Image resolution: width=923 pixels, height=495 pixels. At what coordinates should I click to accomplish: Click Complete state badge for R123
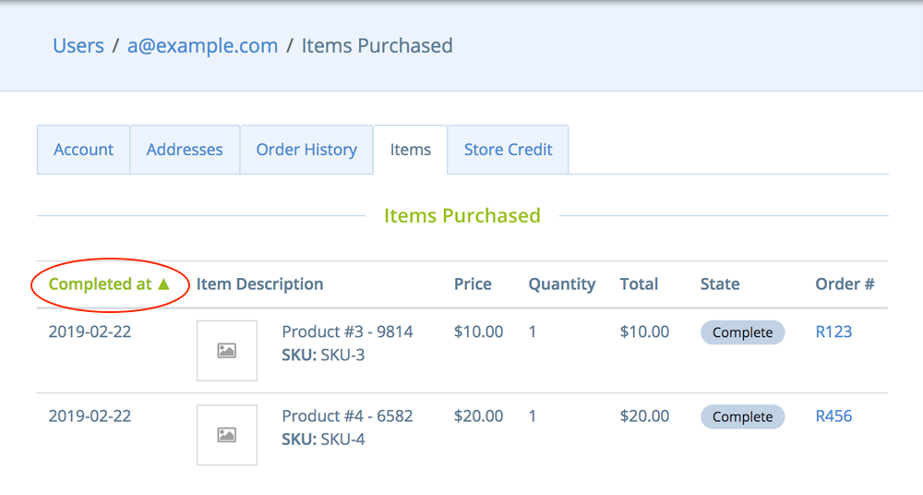pos(742,332)
